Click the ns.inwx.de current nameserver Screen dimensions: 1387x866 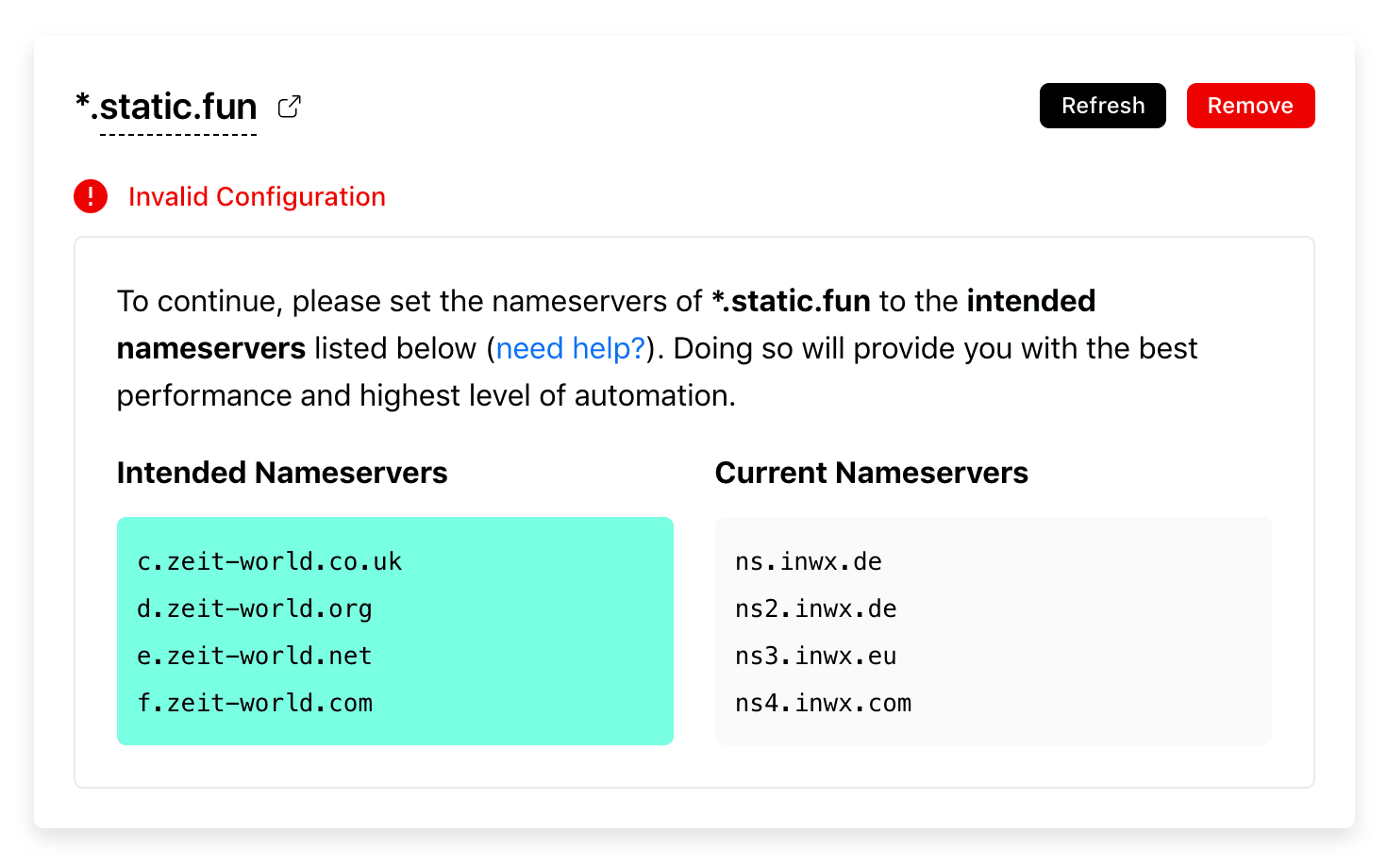pos(808,561)
